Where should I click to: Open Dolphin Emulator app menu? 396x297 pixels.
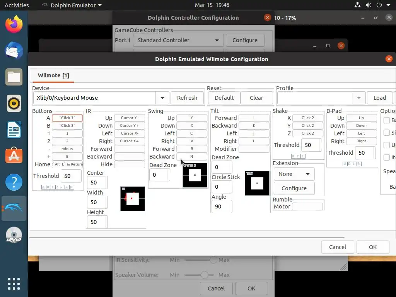72,5
